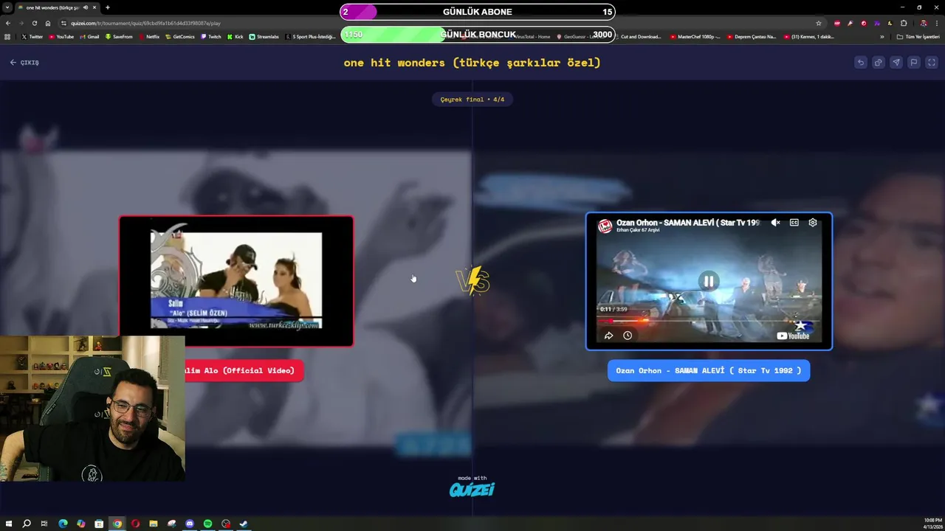This screenshot has height=531, width=945.
Task: Reload the page
Action: tap(34, 23)
